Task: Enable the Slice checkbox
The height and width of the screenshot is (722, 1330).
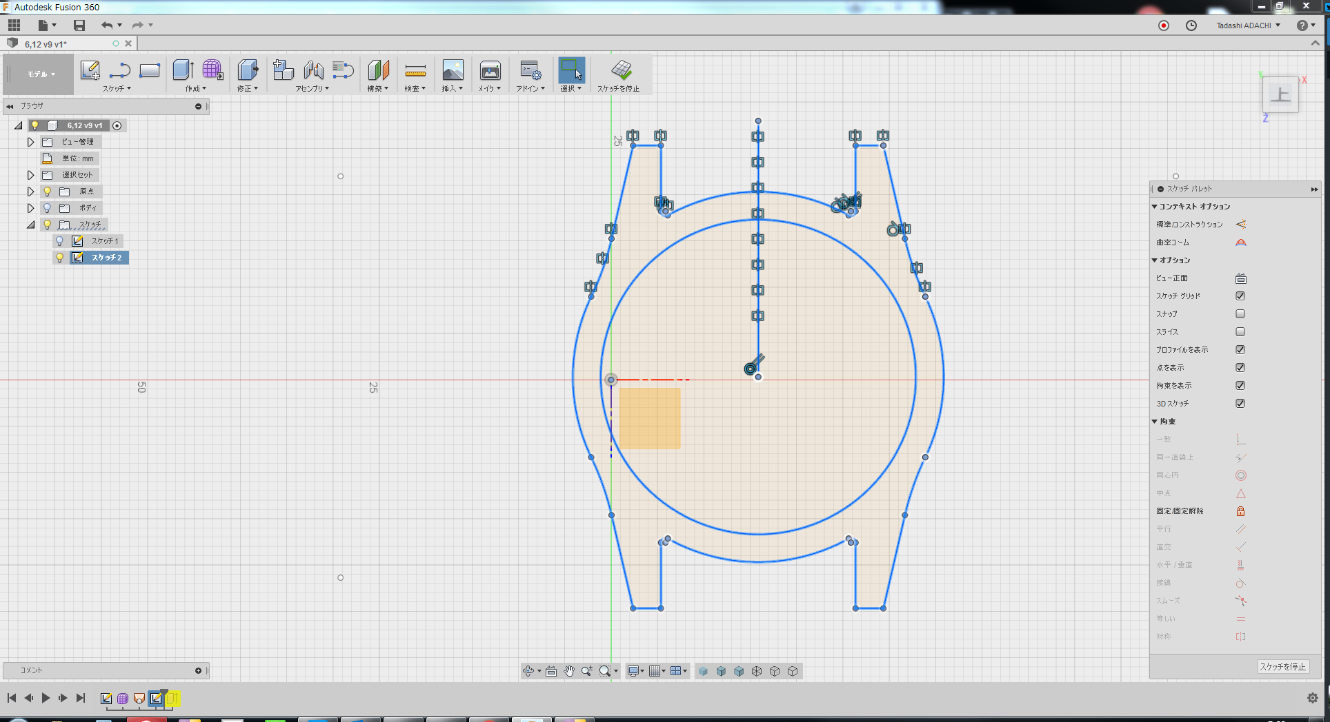Action: click(x=1240, y=332)
